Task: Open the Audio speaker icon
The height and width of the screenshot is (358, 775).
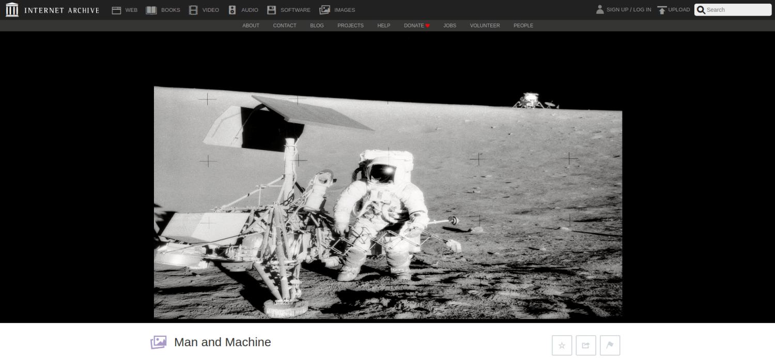Action: (x=232, y=10)
